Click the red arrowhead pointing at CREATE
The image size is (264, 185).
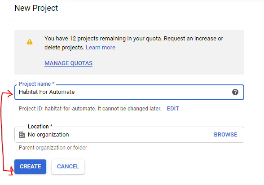click(11, 171)
